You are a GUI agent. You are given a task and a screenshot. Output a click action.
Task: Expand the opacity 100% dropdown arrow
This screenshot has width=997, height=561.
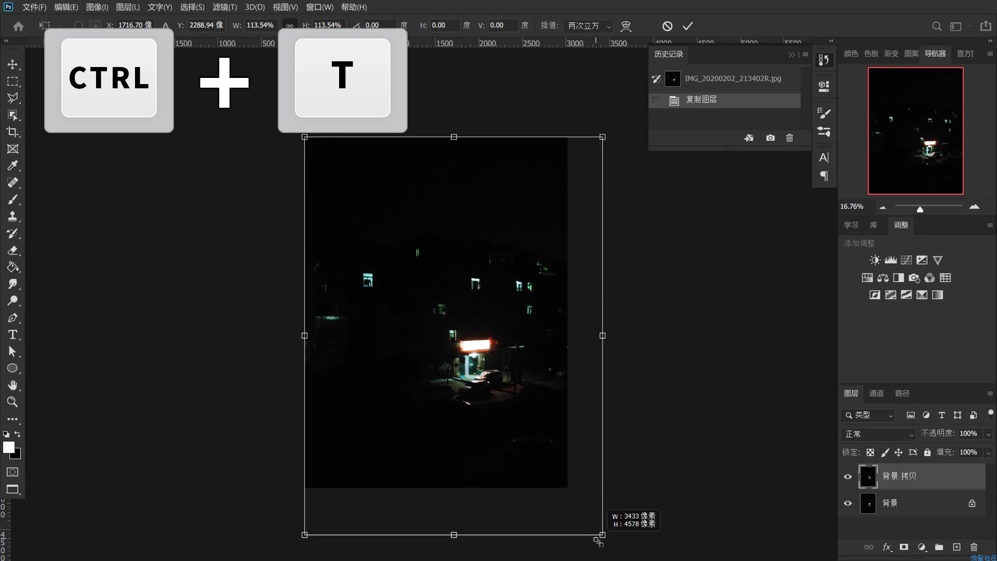coord(988,434)
